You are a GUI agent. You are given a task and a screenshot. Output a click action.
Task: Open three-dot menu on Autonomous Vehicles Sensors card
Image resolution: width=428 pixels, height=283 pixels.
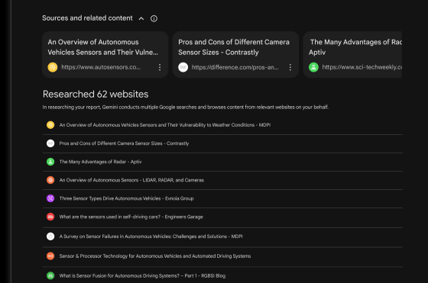click(160, 67)
